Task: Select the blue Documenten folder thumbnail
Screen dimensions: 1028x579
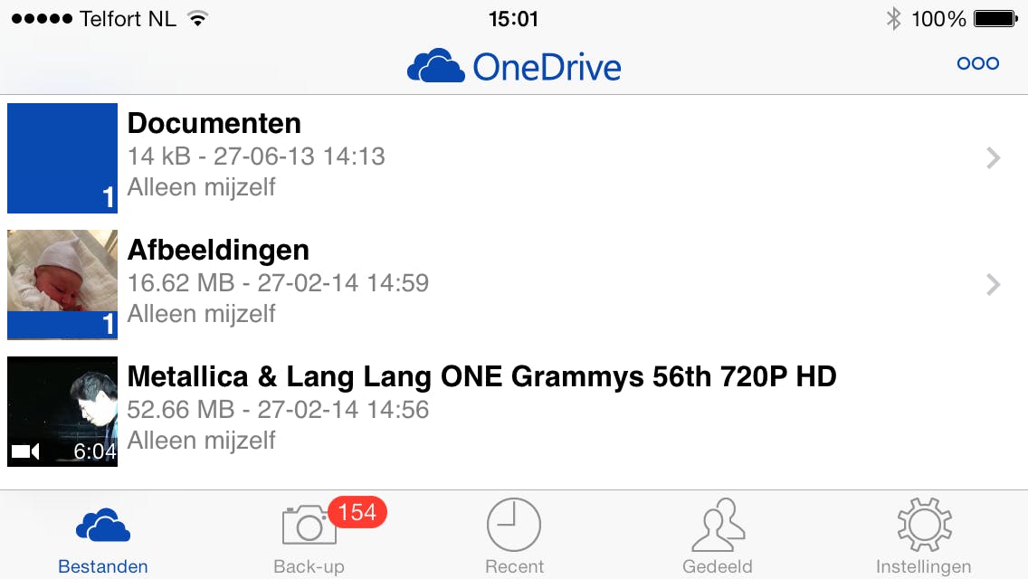Action: coord(62,158)
